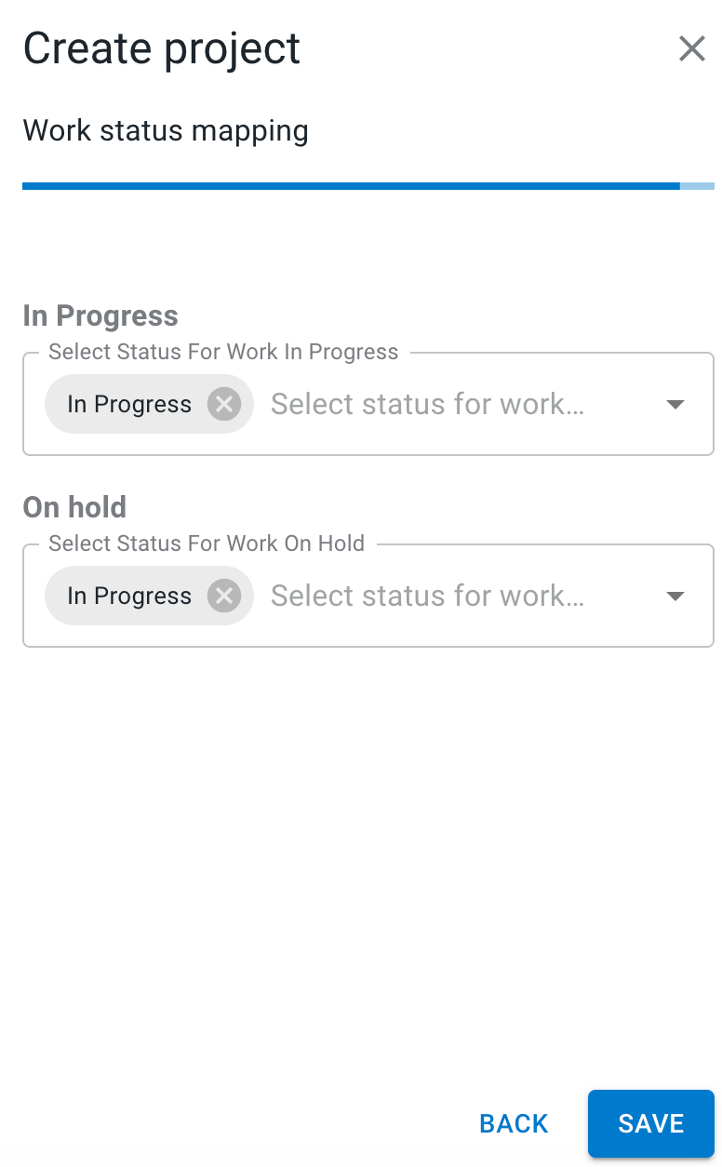Click the Create project title
722x1167 pixels.
[x=161, y=47]
